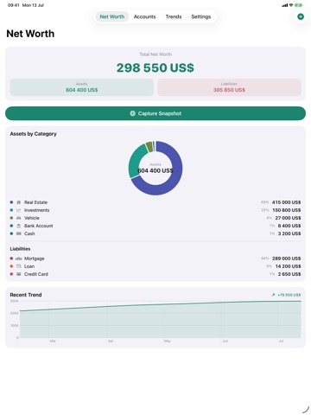311x415 pixels.
Task: Click the camera icon in Capture Snapshot
Action: 132,113
